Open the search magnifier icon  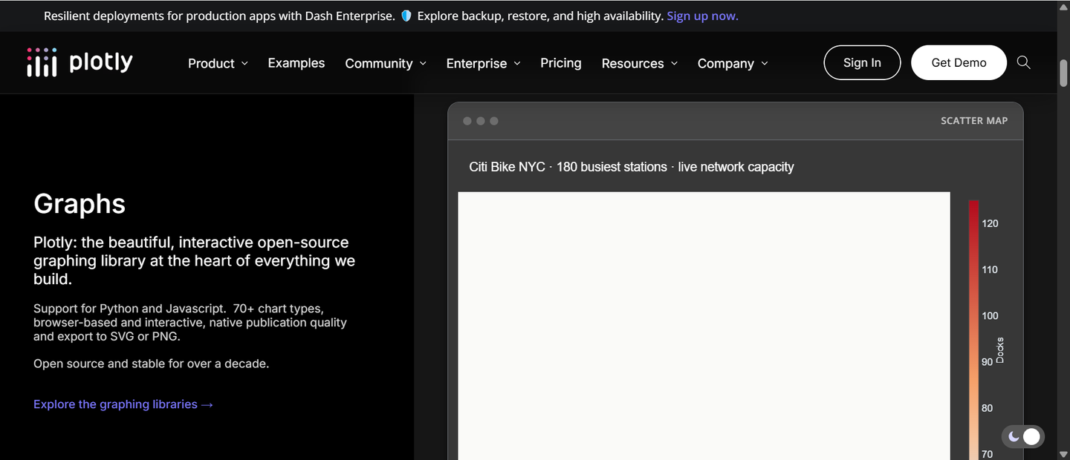pos(1023,63)
